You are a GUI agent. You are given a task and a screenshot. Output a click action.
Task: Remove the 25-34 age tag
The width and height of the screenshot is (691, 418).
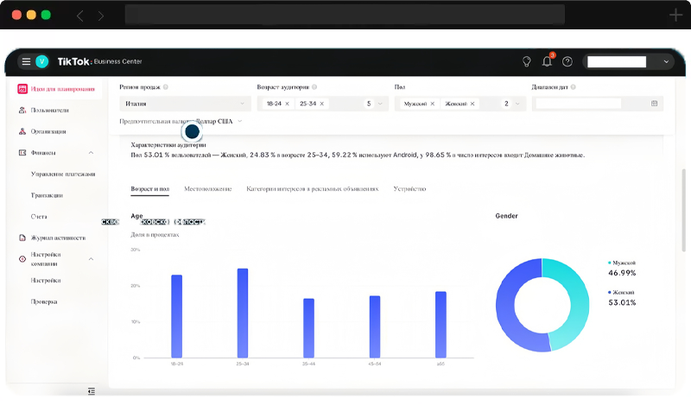[x=321, y=104]
